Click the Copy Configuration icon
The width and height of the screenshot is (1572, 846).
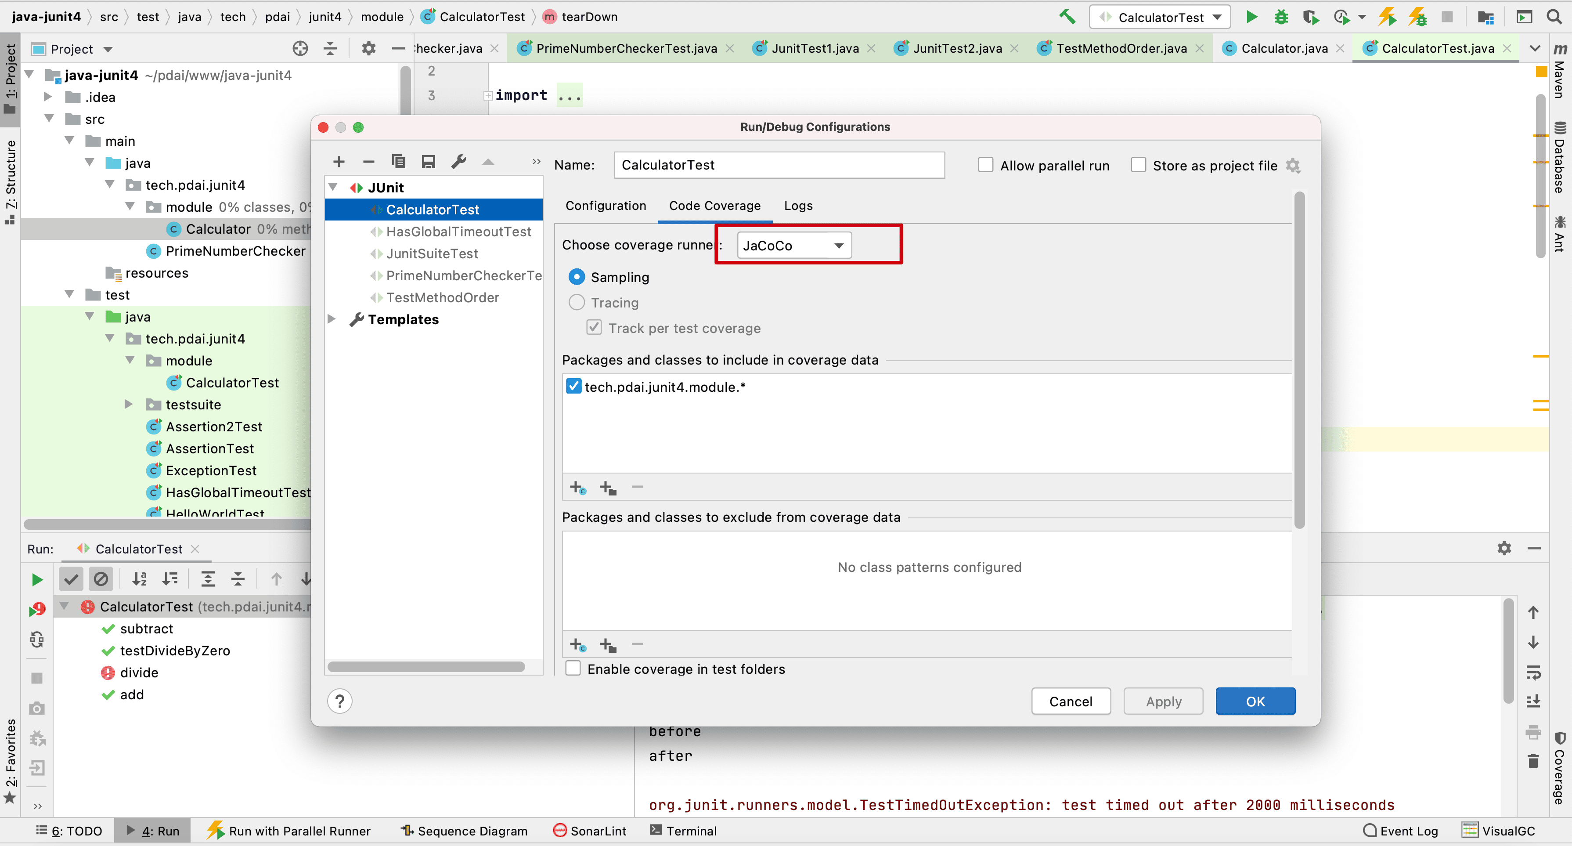point(399,162)
